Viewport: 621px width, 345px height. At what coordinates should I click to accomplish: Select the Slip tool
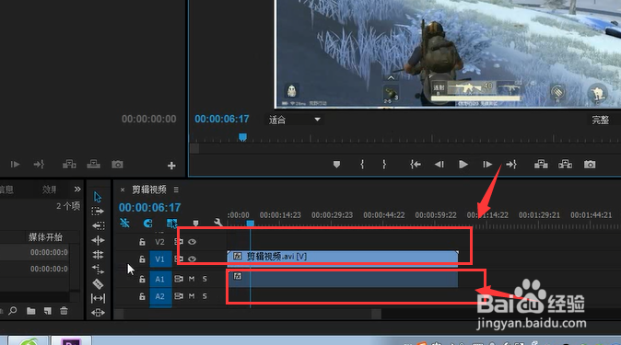(x=98, y=298)
